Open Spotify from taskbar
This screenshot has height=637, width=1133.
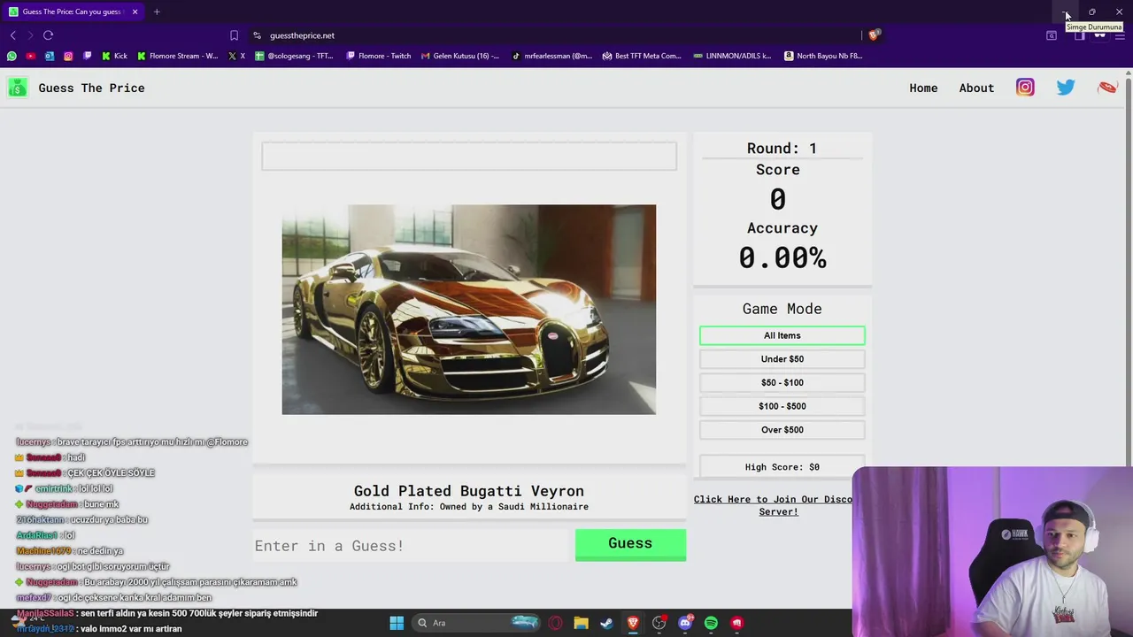point(711,623)
